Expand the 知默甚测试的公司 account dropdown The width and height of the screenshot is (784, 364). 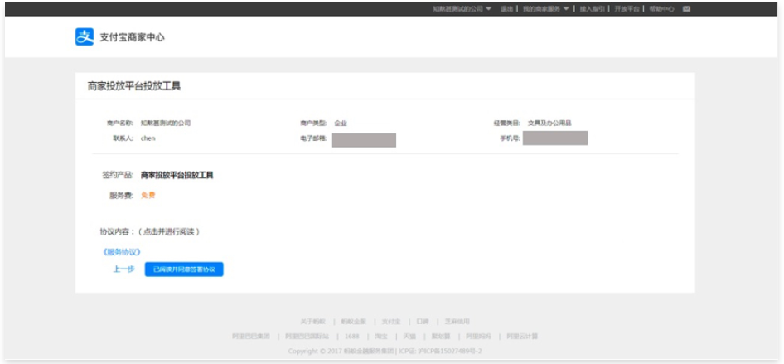(x=462, y=9)
